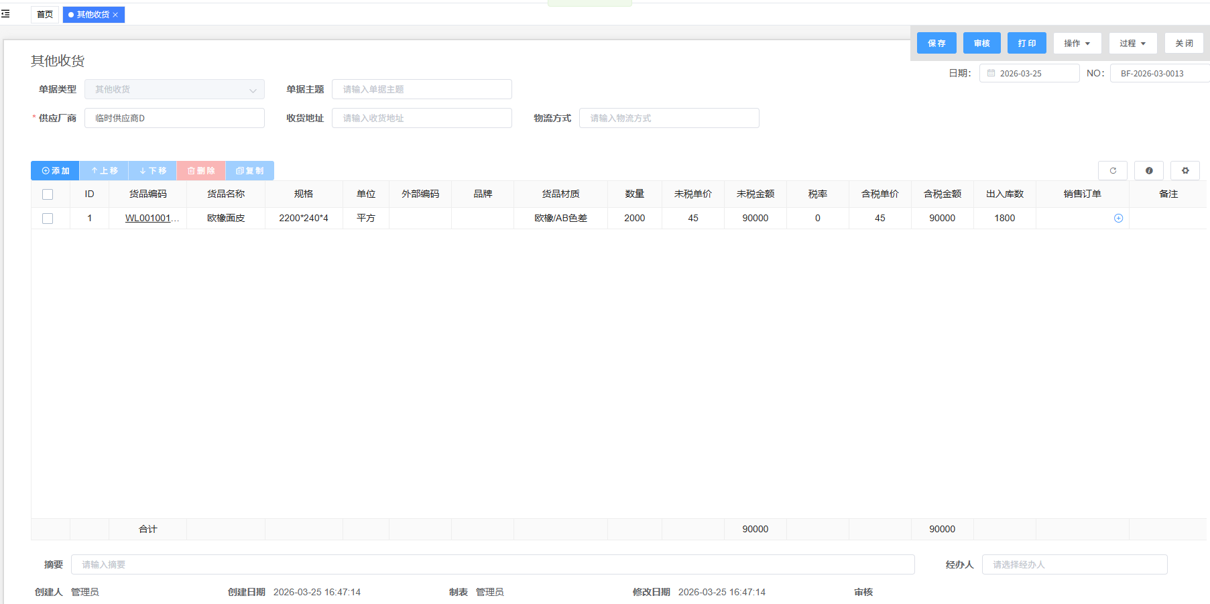Open the 操作 dropdown menu
This screenshot has width=1210, height=604.
1077,44
